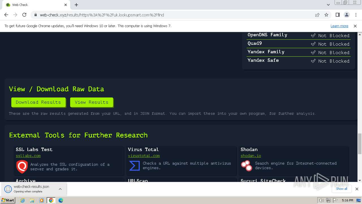Click the Yandex Safe row label
Viewport: 362px width, 204px height.
pos(263,60)
